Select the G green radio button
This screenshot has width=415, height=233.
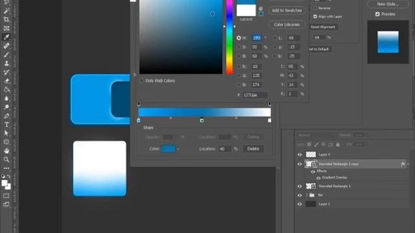pos(239,76)
